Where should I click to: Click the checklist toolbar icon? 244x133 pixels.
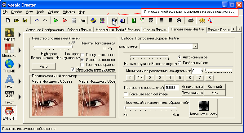pyautogui.click(x=142, y=21)
